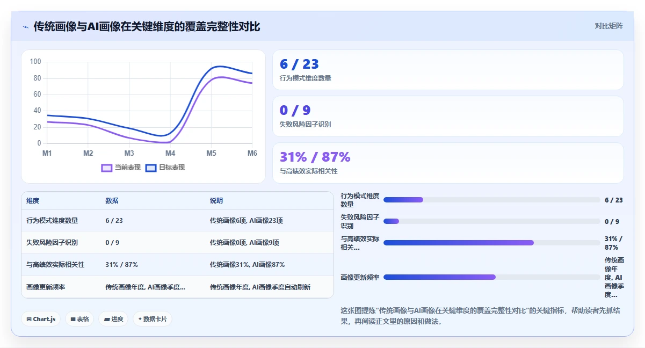Click the dashboard title heading
The height and width of the screenshot is (348, 645).
(x=147, y=26)
